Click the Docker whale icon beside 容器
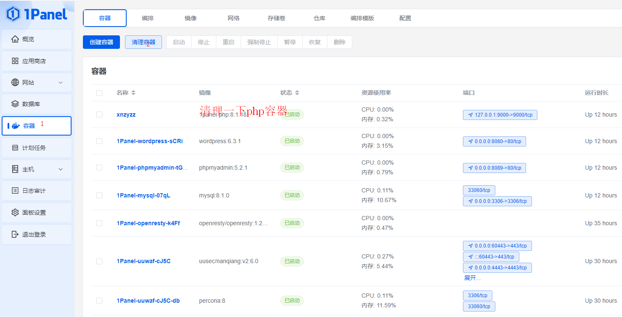This screenshot has height=317, width=622. pos(16,126)
